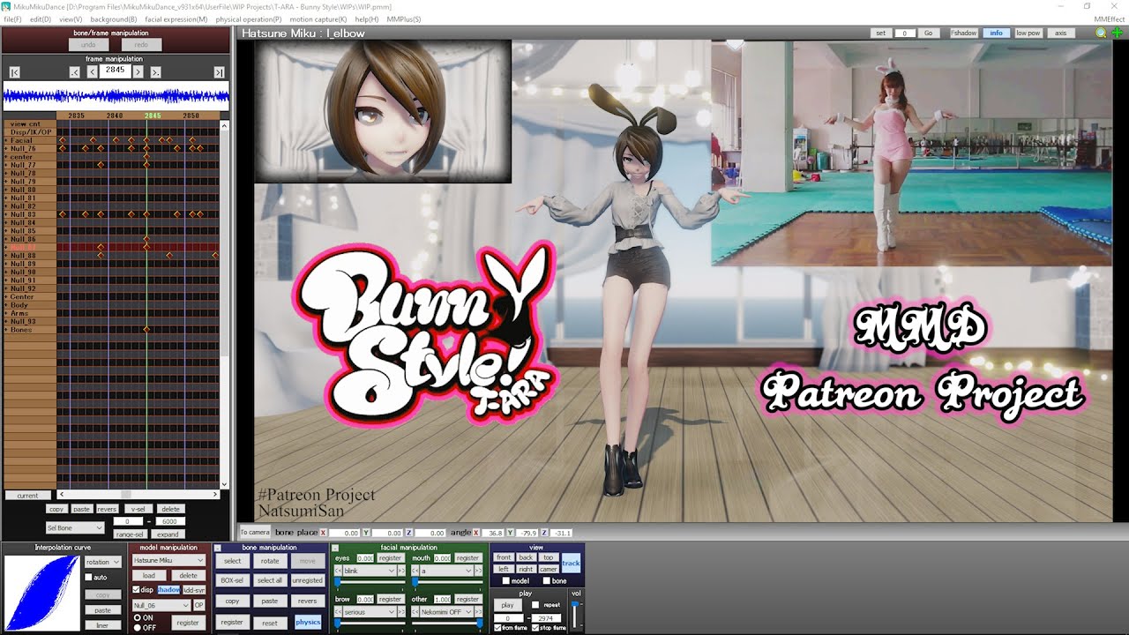Viewport: 1129px width, 635px height.
Task: Next eyes morph arrow button
Action: pos(402,571)
